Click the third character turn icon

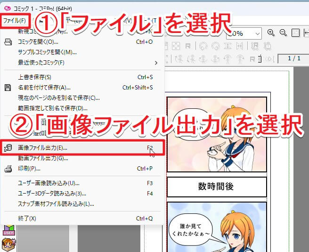point(203,59)
